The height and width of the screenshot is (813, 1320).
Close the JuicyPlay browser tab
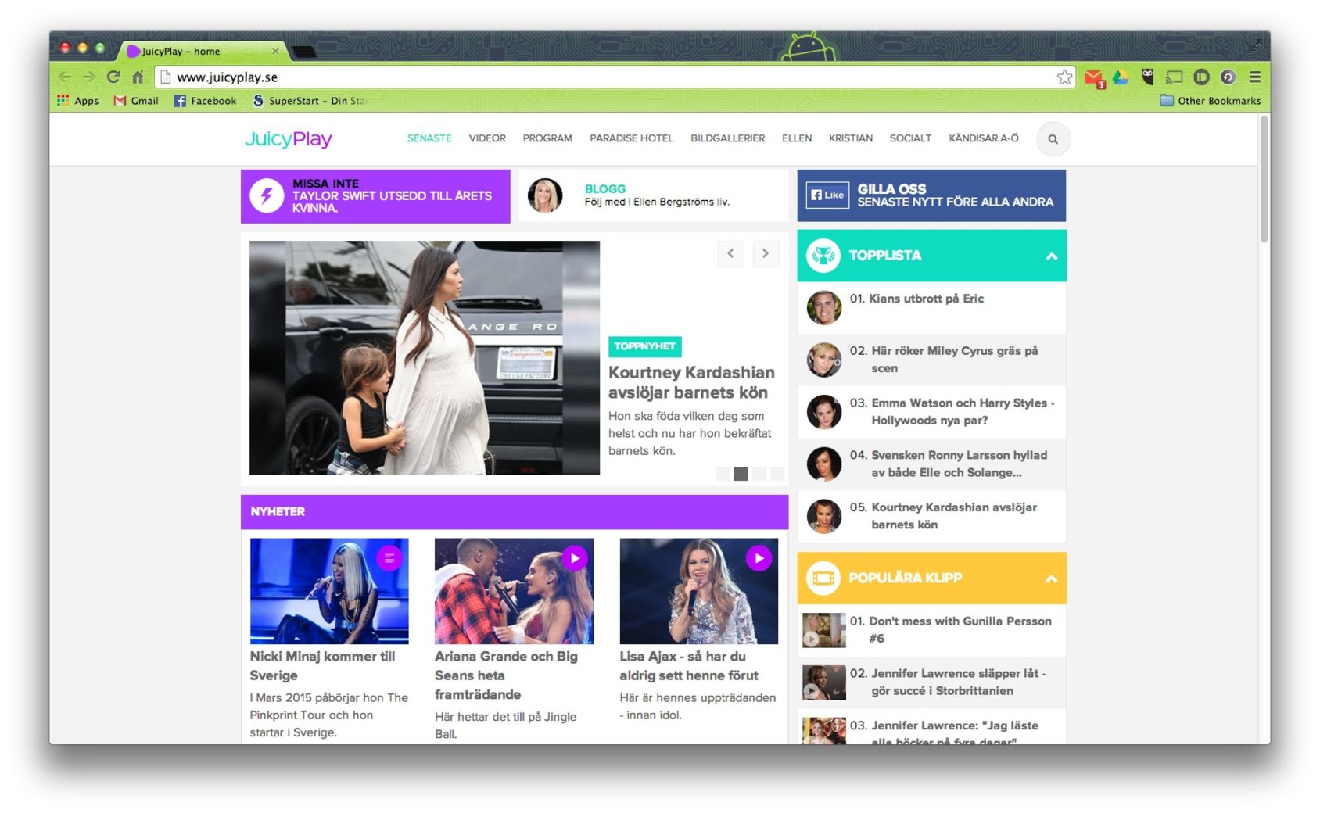(x=275, y=51)
